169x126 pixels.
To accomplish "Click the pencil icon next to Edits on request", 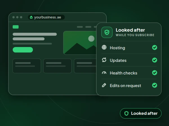I will tap(104, 85).
